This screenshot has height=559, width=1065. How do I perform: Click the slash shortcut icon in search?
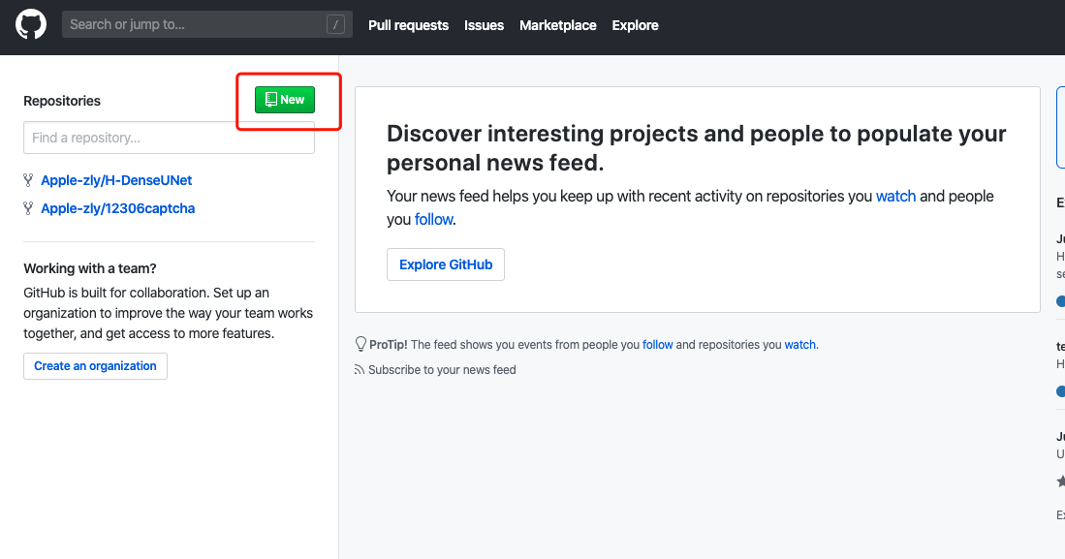335,25
